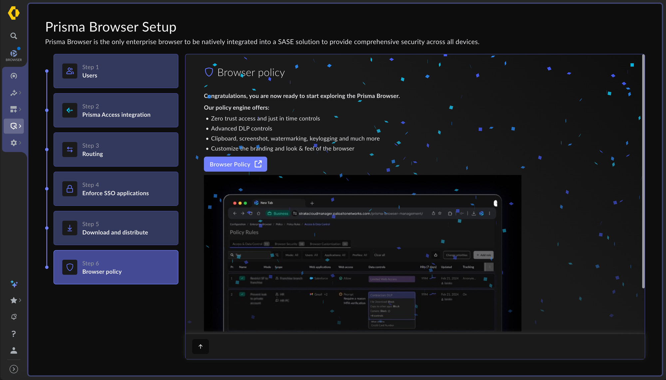Open the gear settings sidebar icon
Image resolution: width=666 pixels, height=380 pixels.
pos(14,143)
